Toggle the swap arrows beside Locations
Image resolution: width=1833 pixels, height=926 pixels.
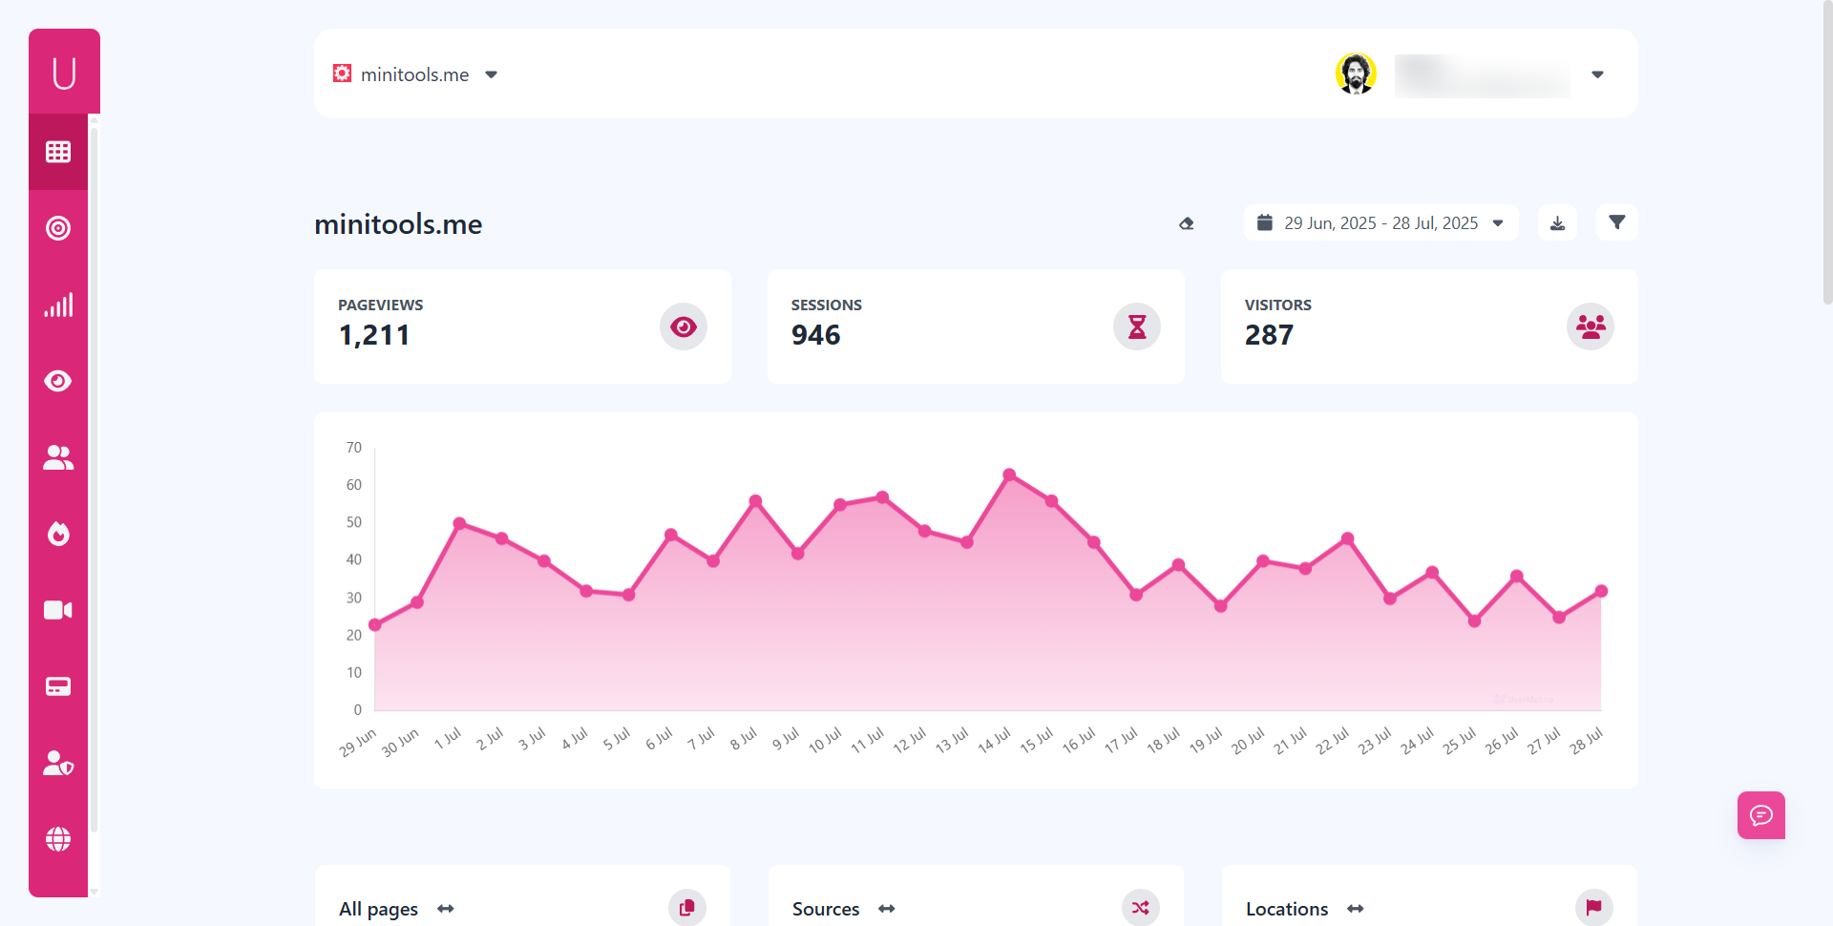click(1355, 909)
